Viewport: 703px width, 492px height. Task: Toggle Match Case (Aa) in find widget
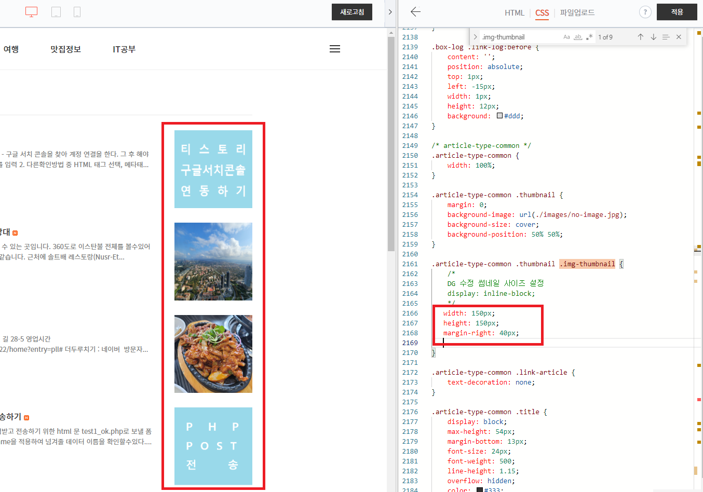click(566, 37)
